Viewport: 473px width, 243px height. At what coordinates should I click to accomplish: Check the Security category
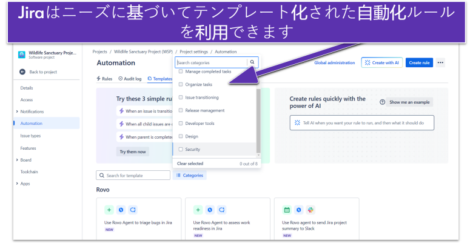[181, 149]
